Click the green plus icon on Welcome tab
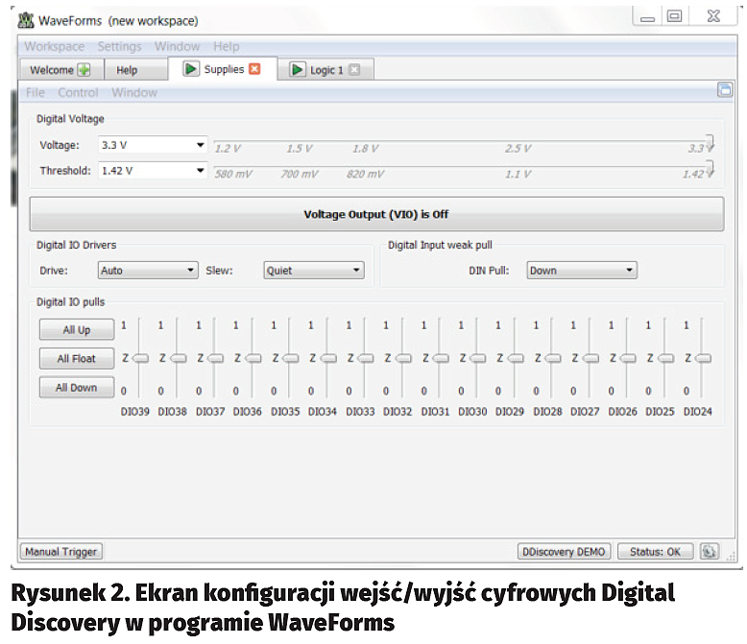747x644 pixels. coord(84,70)
